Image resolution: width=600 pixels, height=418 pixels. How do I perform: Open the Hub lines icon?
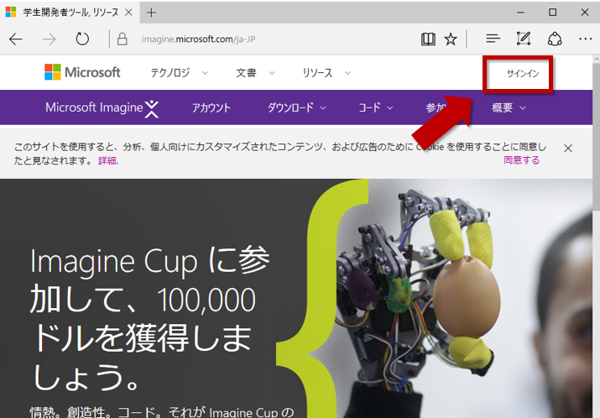click(493, 39)
